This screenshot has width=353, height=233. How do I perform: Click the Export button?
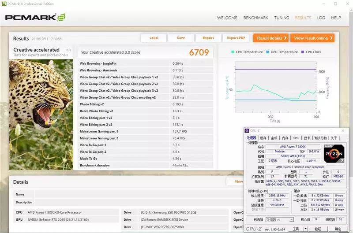[208, 38]
